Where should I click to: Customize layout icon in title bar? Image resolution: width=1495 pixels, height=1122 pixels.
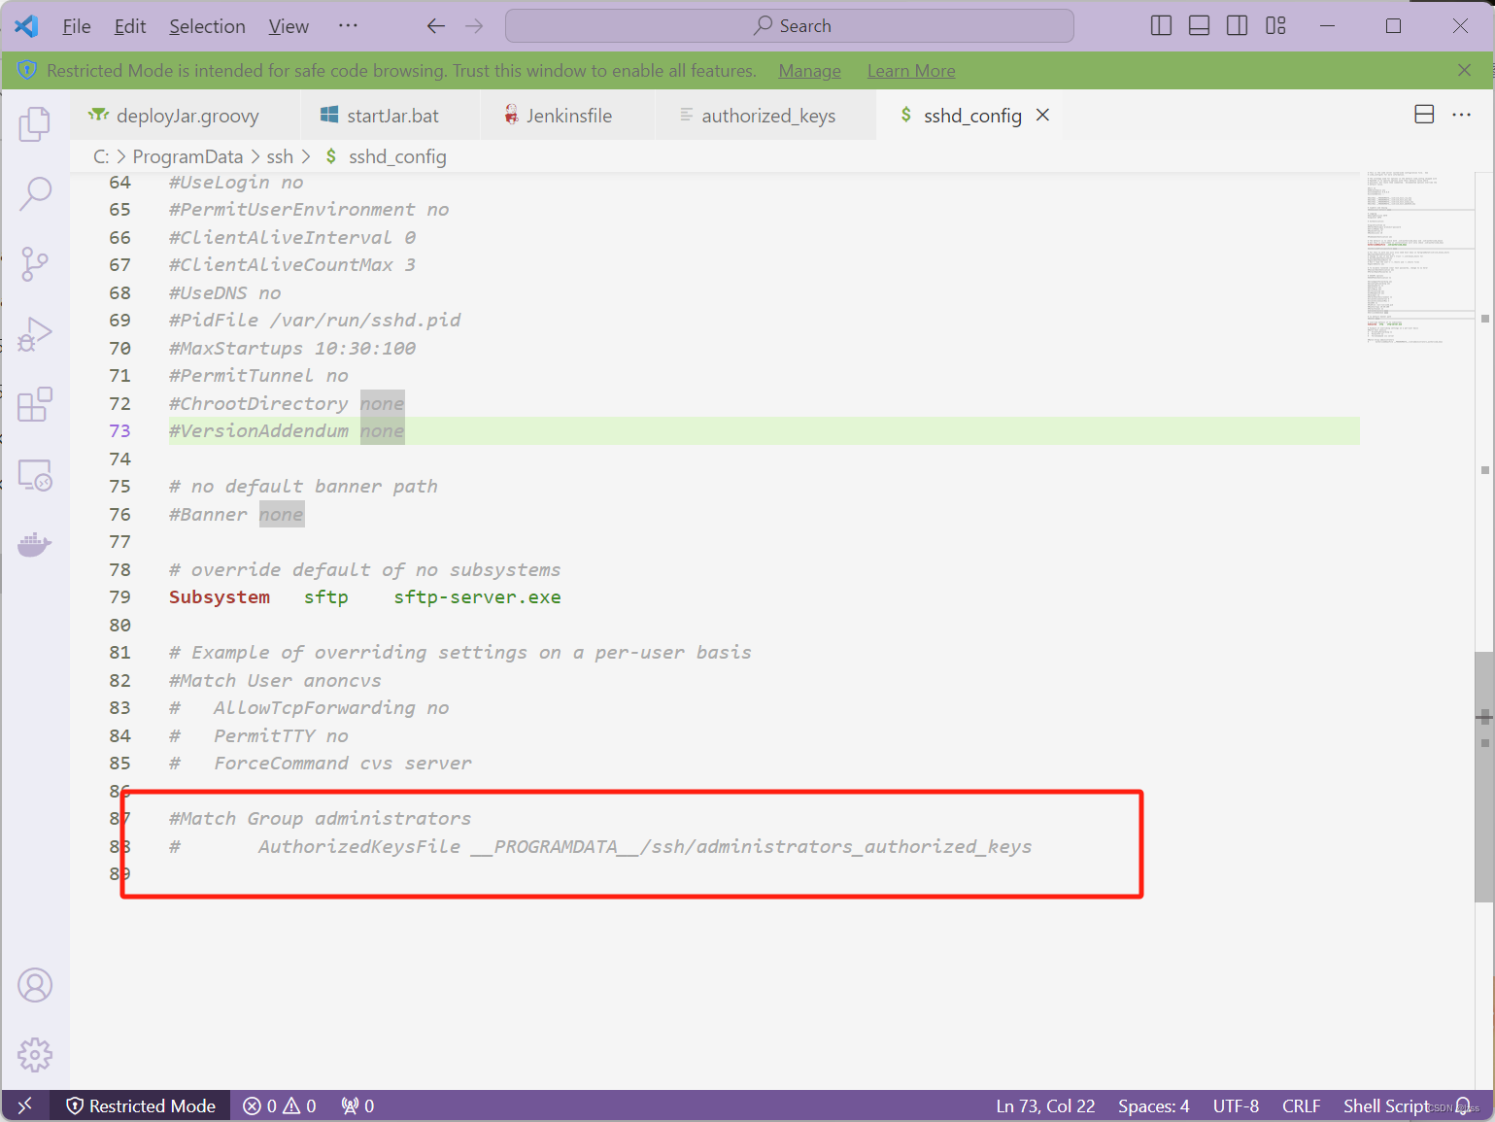coord(1276,26)
